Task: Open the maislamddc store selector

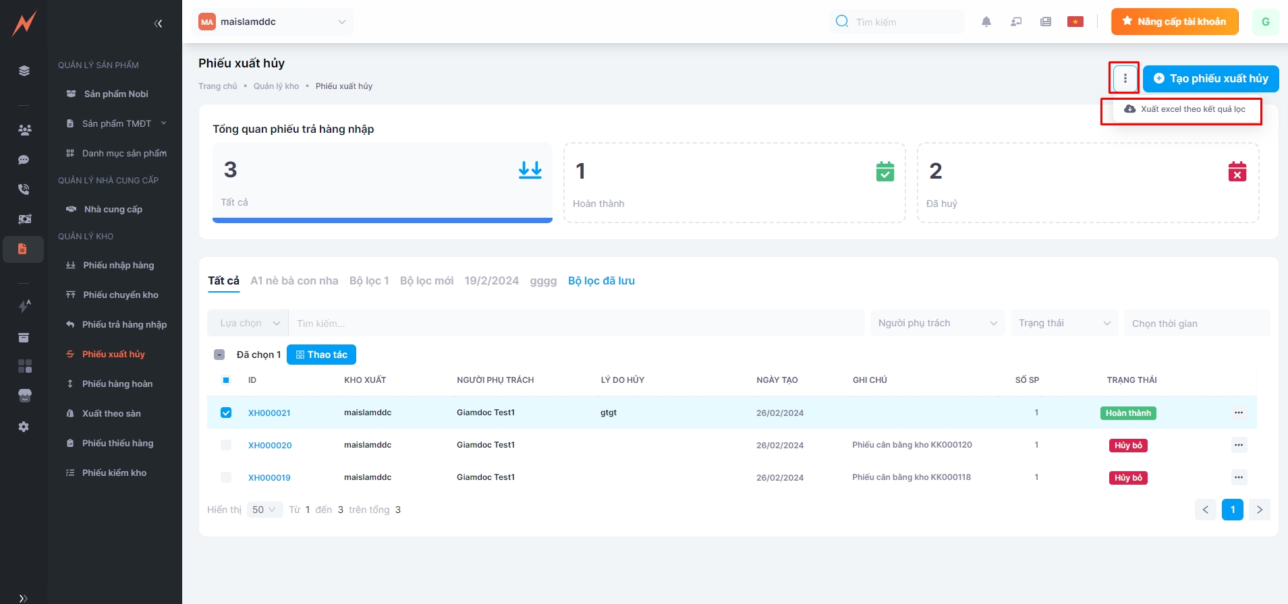Action: (x=273, y=22)
